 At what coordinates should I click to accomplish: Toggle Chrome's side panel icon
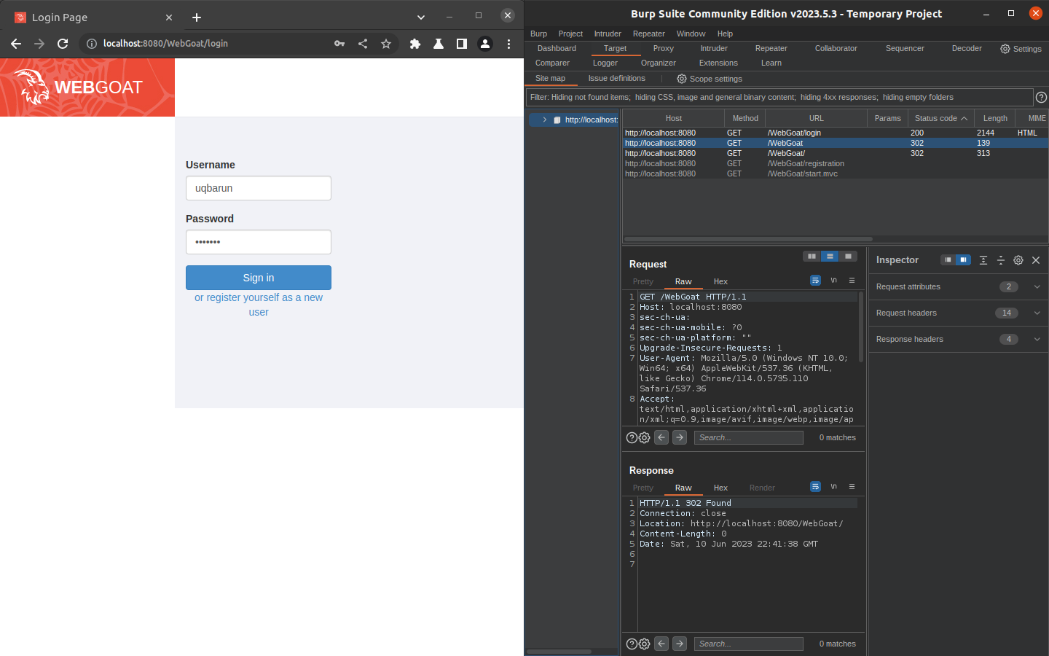click(x=462, y=44)
